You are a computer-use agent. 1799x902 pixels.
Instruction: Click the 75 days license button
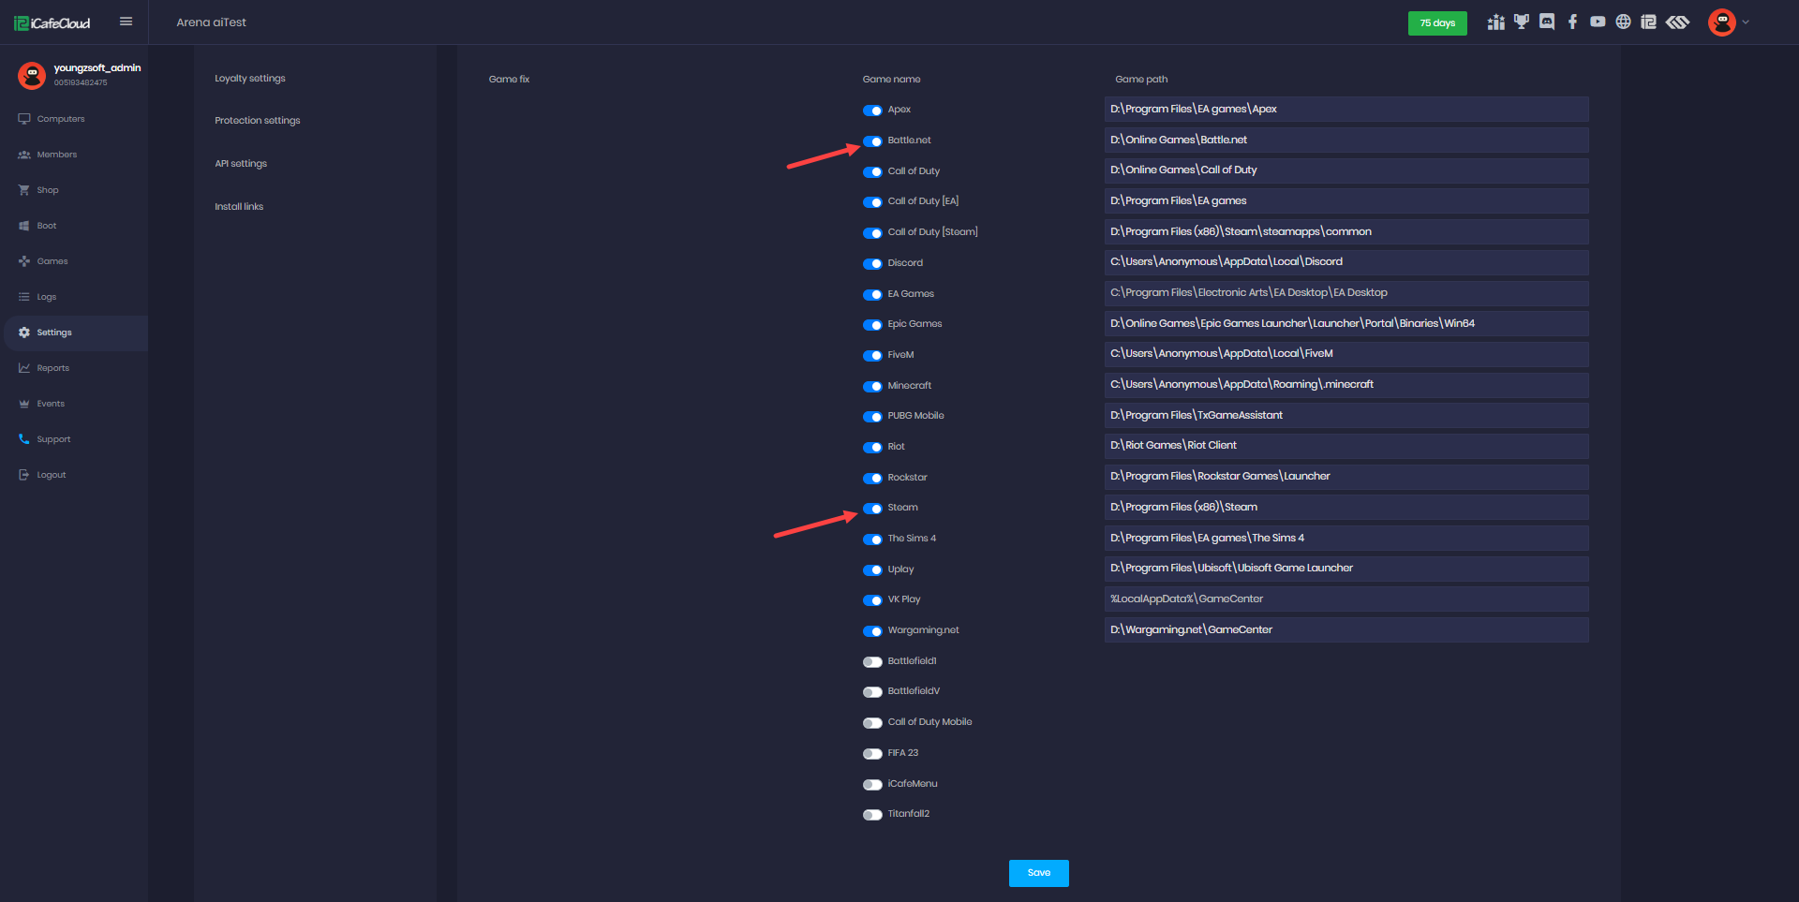click(1437, 23)
